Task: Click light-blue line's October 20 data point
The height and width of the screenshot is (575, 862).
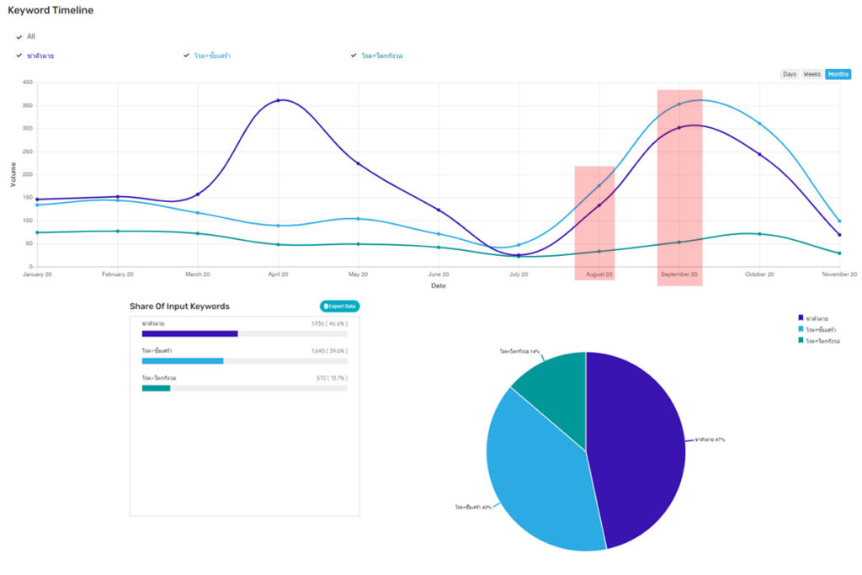Action: (760, 124)
